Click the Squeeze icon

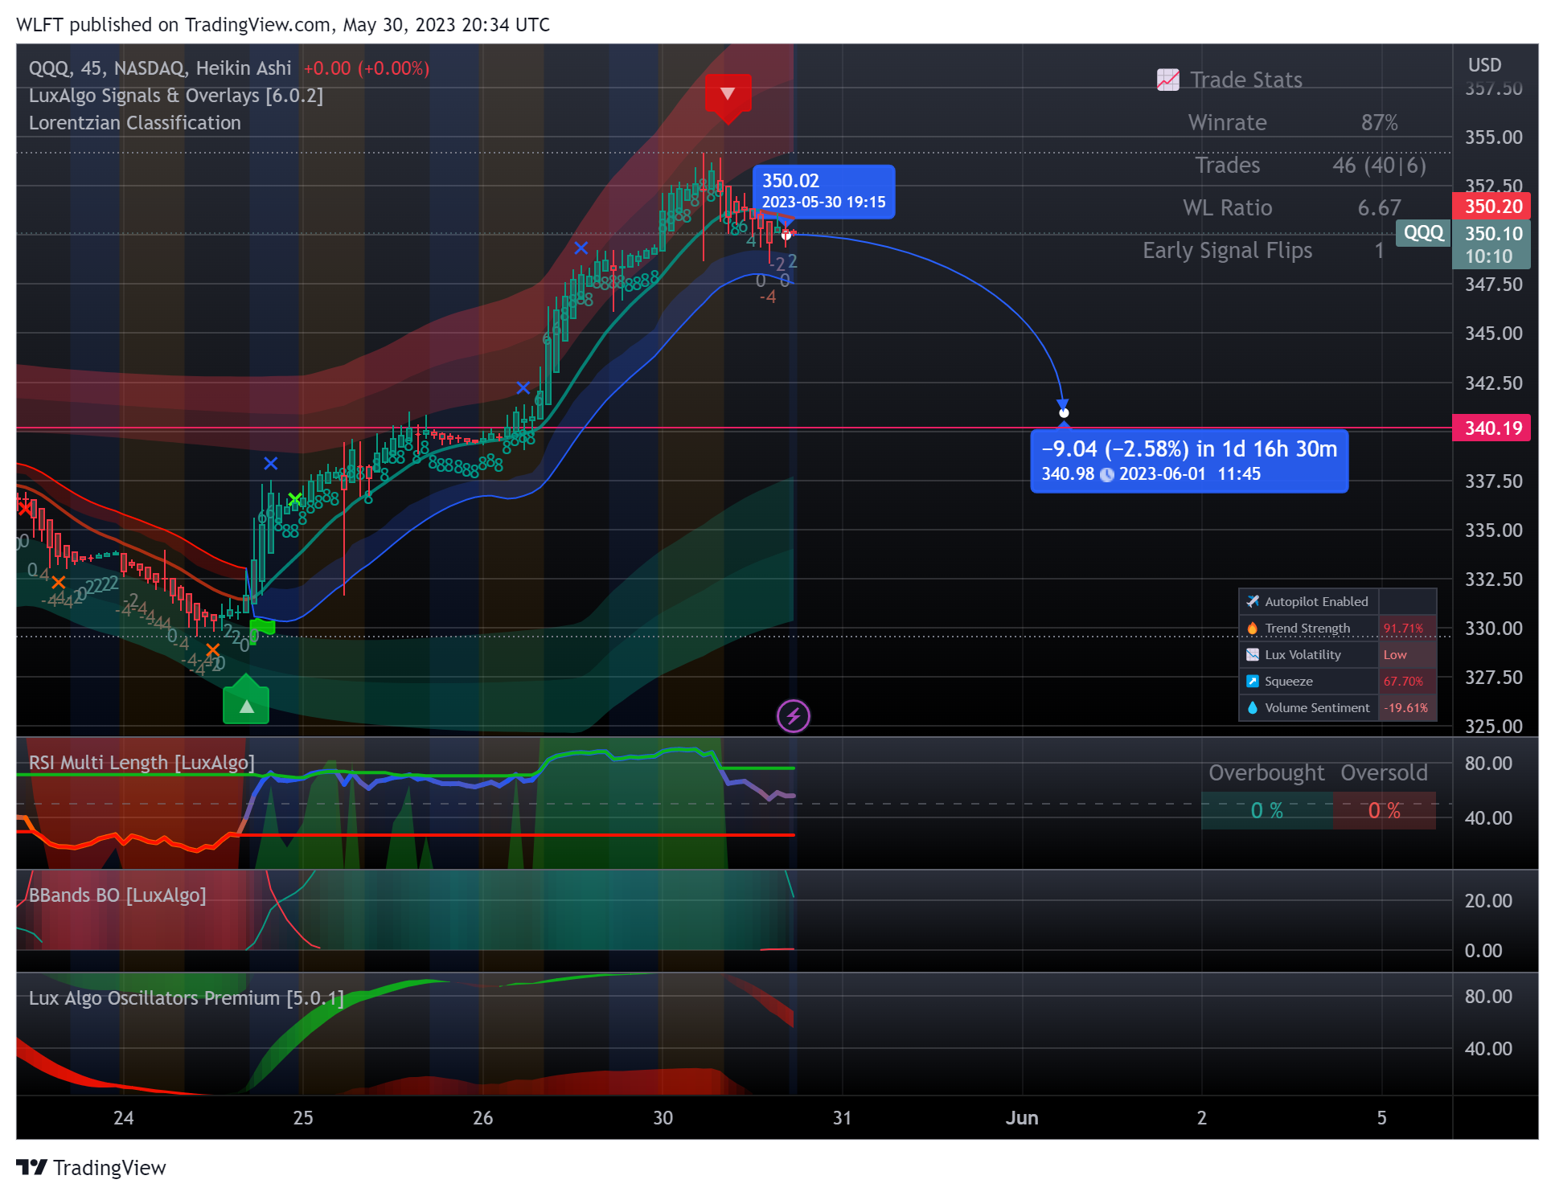[1252, 681]
